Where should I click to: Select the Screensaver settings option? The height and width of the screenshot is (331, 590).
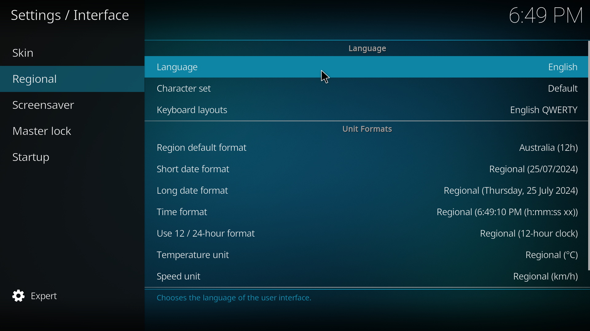pos(44,105)
